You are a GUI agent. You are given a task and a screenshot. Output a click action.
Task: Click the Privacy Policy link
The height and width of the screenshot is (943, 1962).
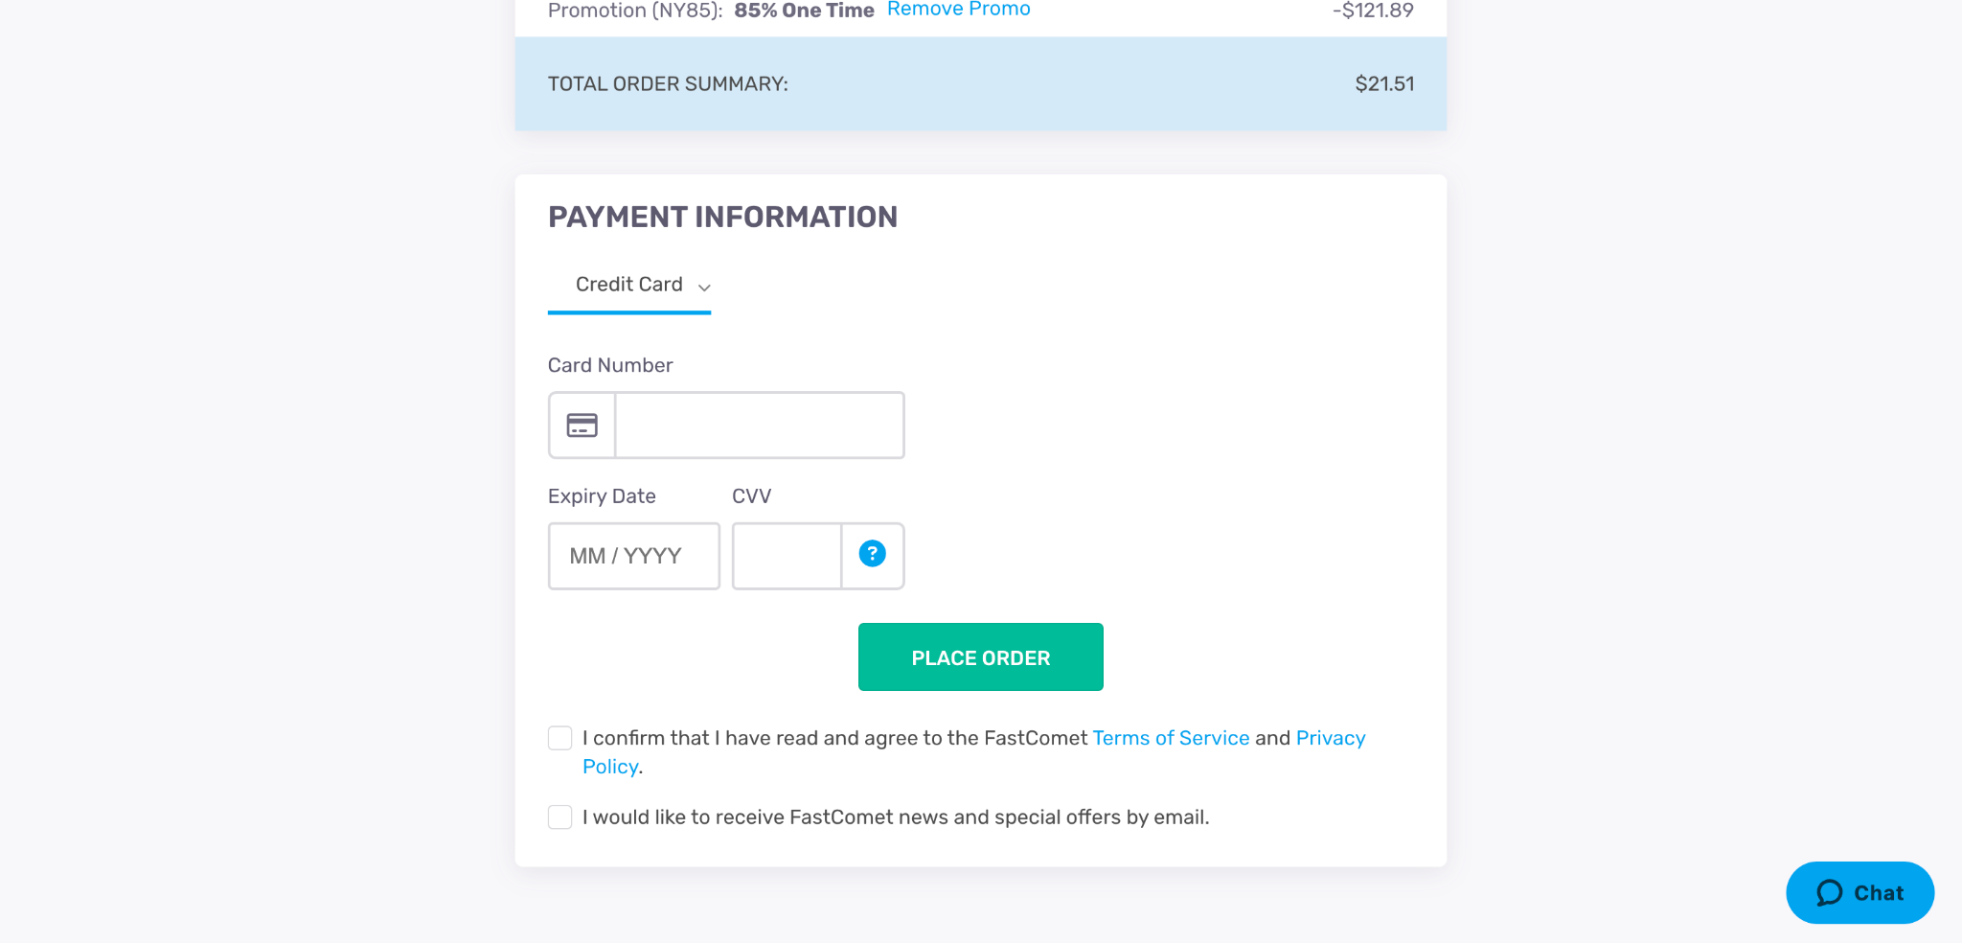click(x=1331, y=738)
